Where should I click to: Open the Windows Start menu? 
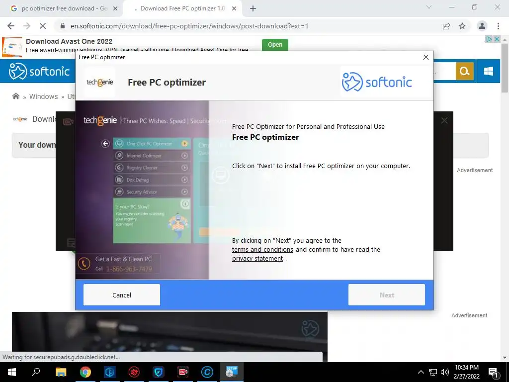(x=12, y=372)
